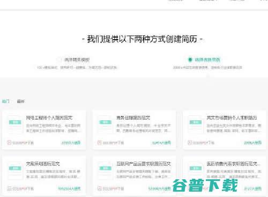Click usage count on 网络工程师 card
The image size is (268, 197).
pyautogui.click(x=71, y=143)
